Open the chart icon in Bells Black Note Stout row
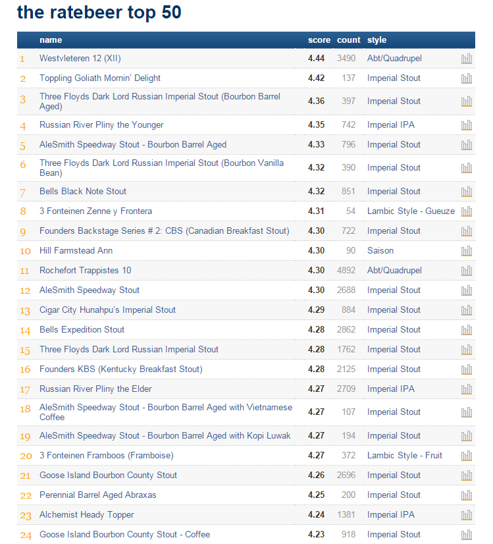 click(467, 192)
